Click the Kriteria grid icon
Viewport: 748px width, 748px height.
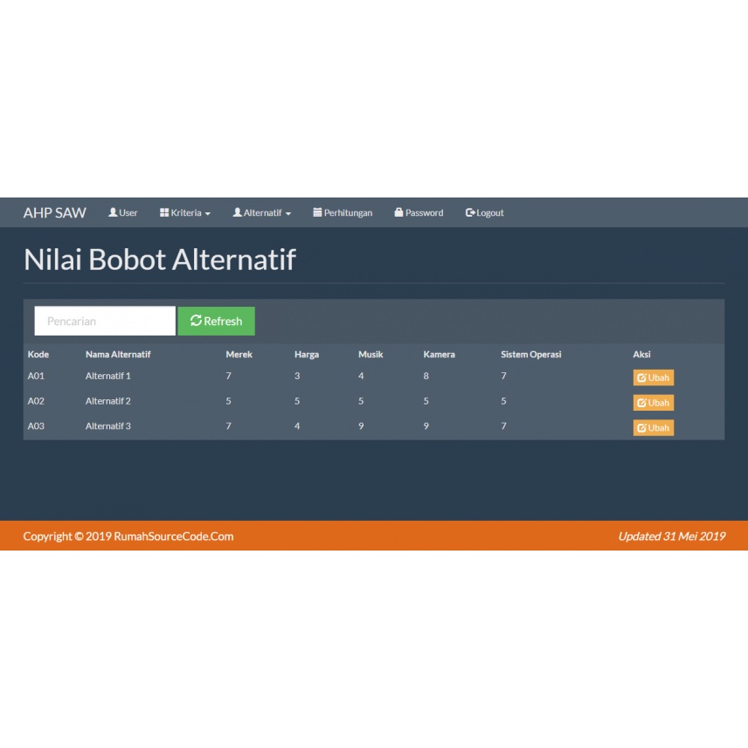tap(164, 212)
